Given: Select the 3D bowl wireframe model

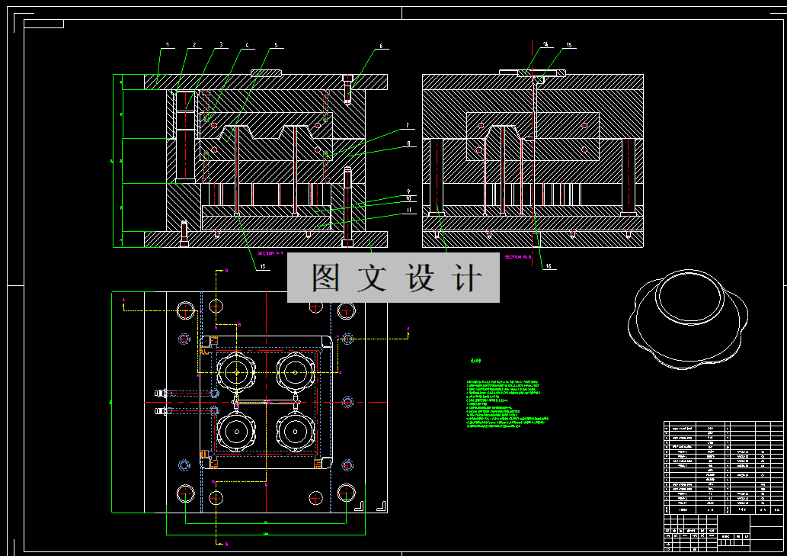Looking at the screenshot, I should pyautogui.click(x=688, y=320).
